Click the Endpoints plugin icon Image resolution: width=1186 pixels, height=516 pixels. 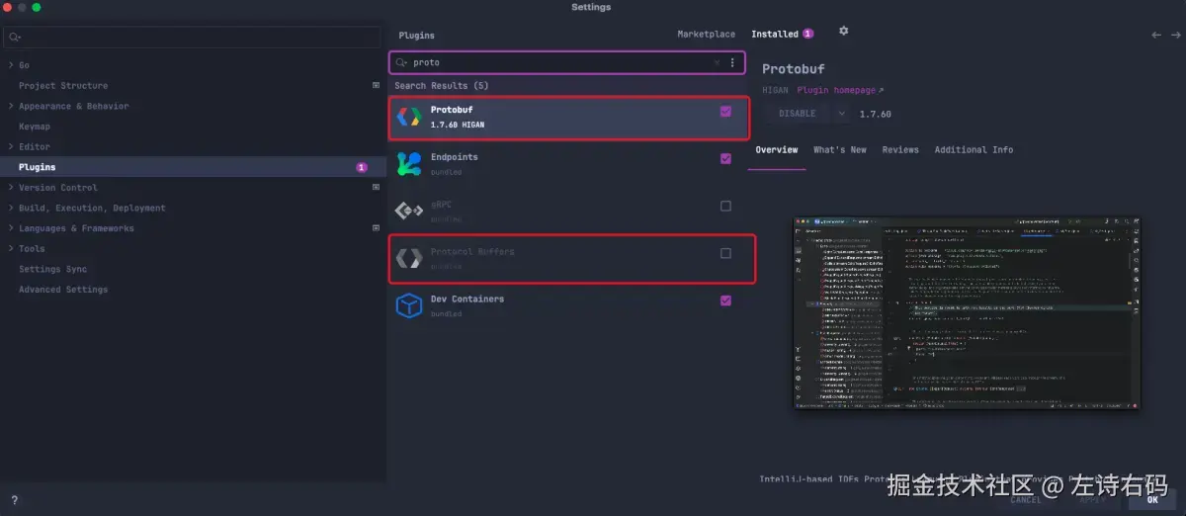409,164
